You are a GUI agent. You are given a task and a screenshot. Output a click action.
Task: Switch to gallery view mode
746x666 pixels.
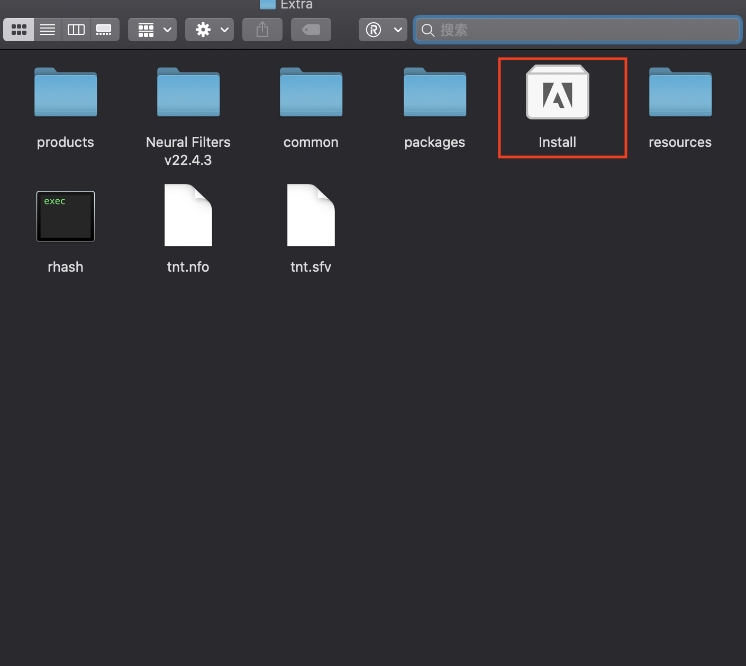tap(104, 30)
